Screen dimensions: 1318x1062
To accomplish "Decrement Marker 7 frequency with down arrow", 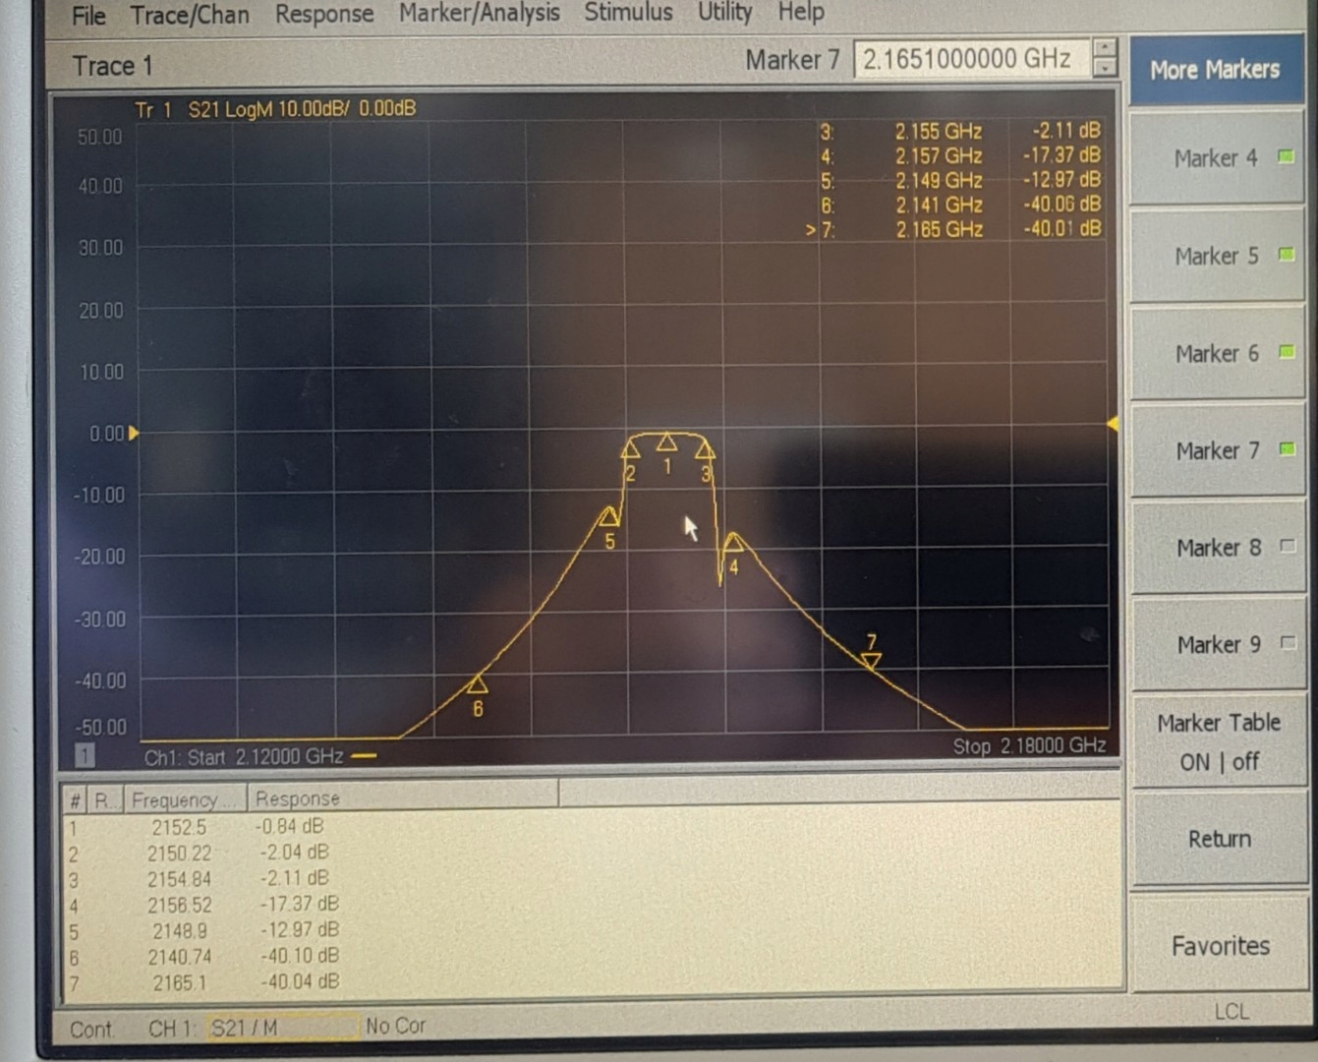I will click(1105, 69).
